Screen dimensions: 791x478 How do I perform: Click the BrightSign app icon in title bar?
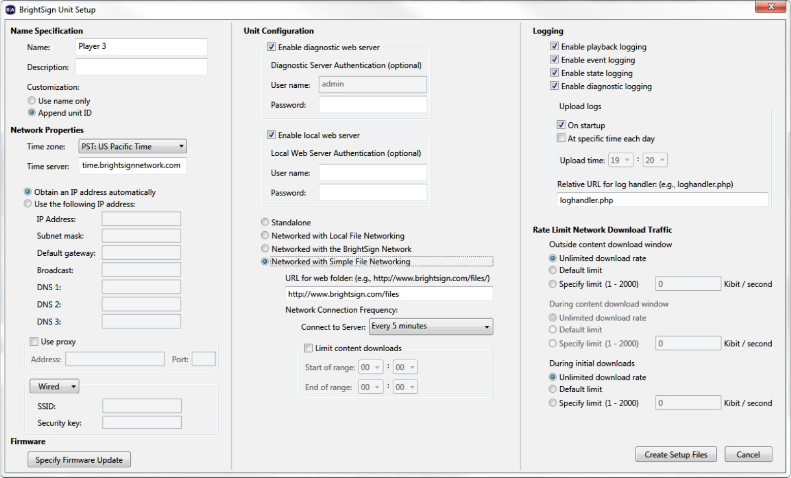[x=10, y=10]
